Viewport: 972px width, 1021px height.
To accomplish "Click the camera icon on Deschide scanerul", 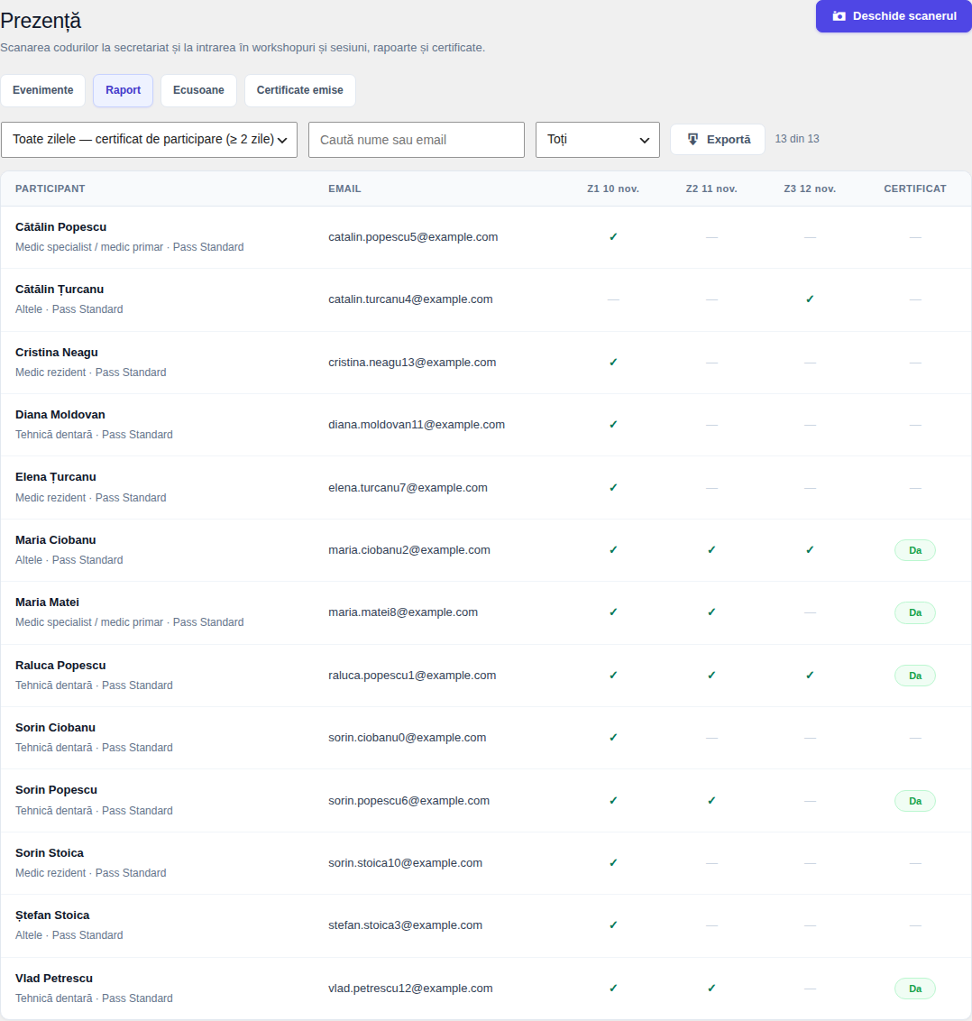I will [839, 16].
